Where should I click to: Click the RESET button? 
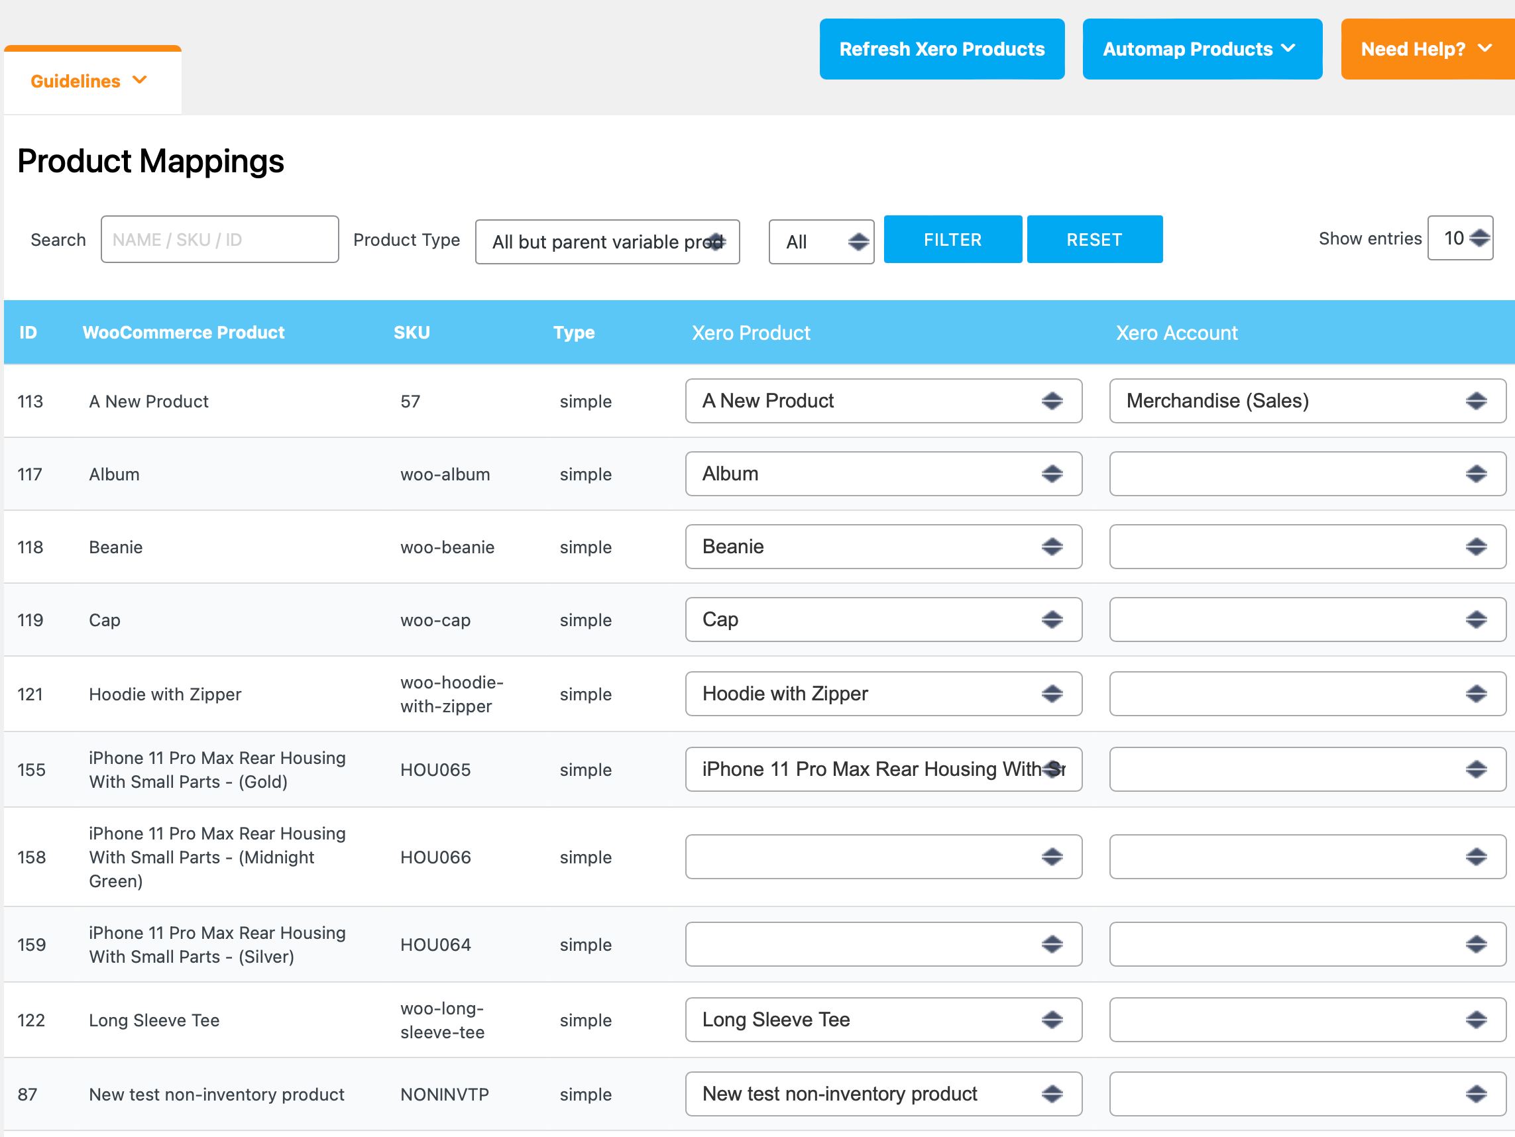[x=1094, y=239]
